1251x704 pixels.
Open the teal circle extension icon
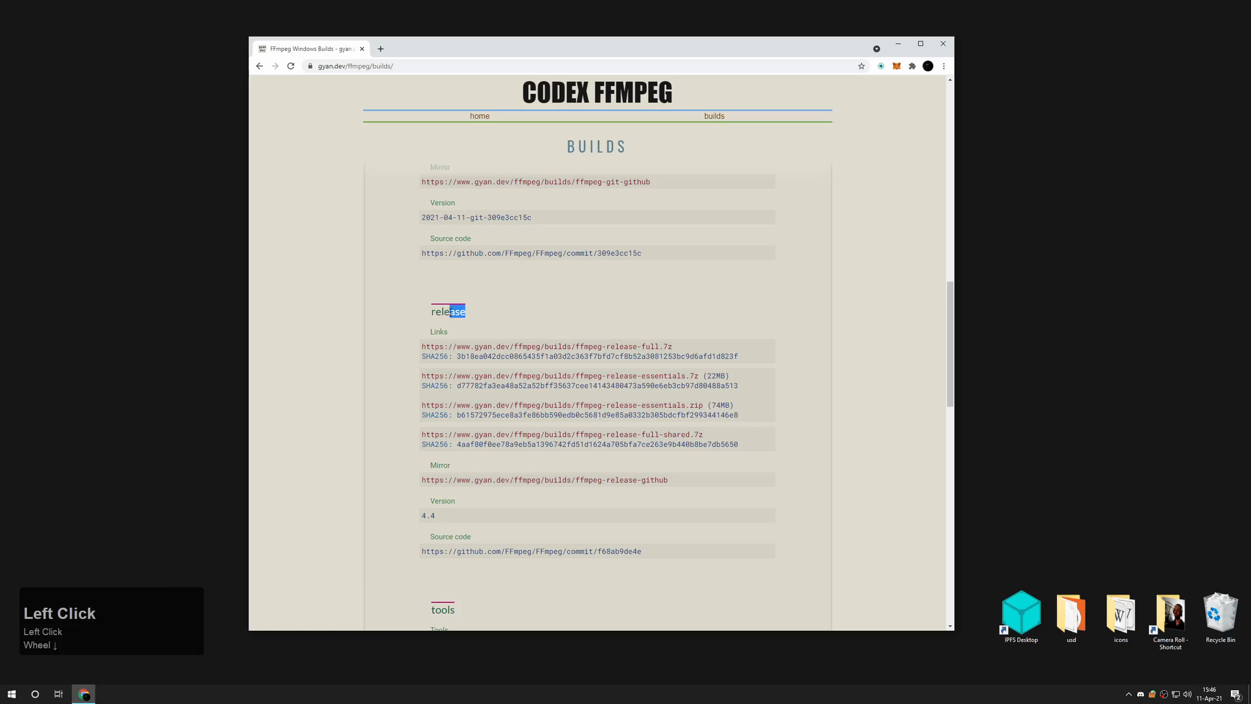(x=881, y=66)
